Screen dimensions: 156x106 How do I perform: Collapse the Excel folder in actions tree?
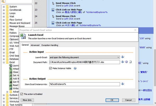pyautogui.click(x=4, y=62)
